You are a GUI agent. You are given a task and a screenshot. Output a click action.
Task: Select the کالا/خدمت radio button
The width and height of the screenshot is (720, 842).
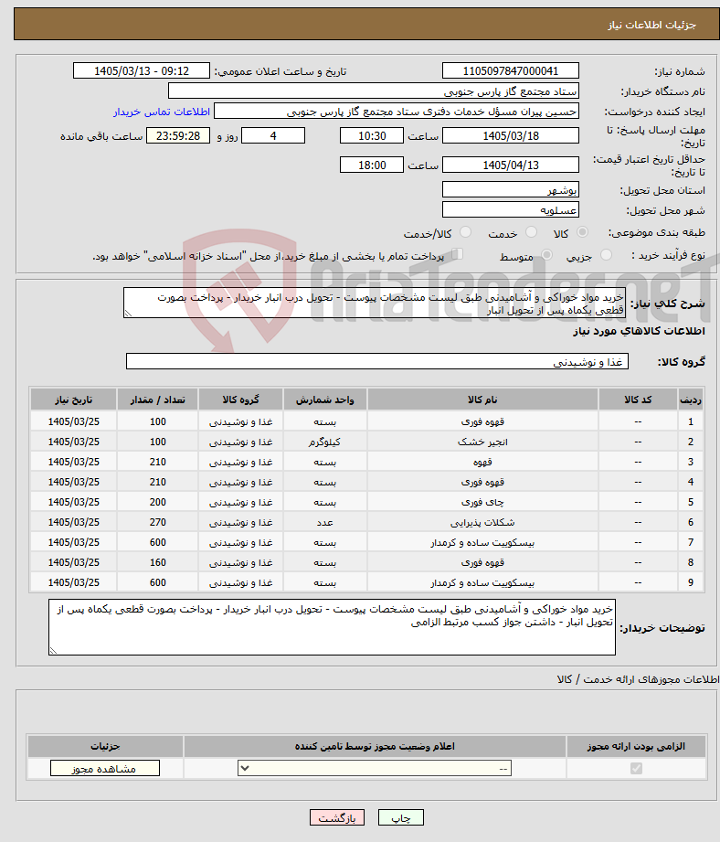[465, 232]
